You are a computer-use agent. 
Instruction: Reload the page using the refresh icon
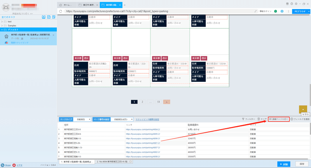coord(61,11)
